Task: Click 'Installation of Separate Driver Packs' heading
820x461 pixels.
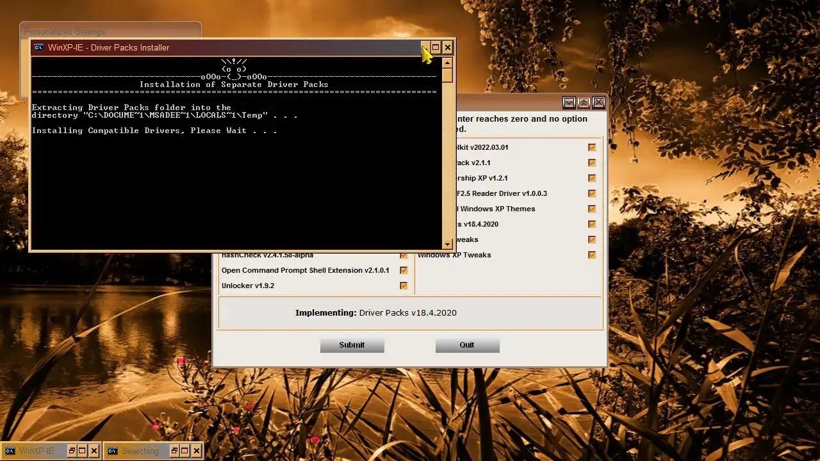Action: click(234, 85)
